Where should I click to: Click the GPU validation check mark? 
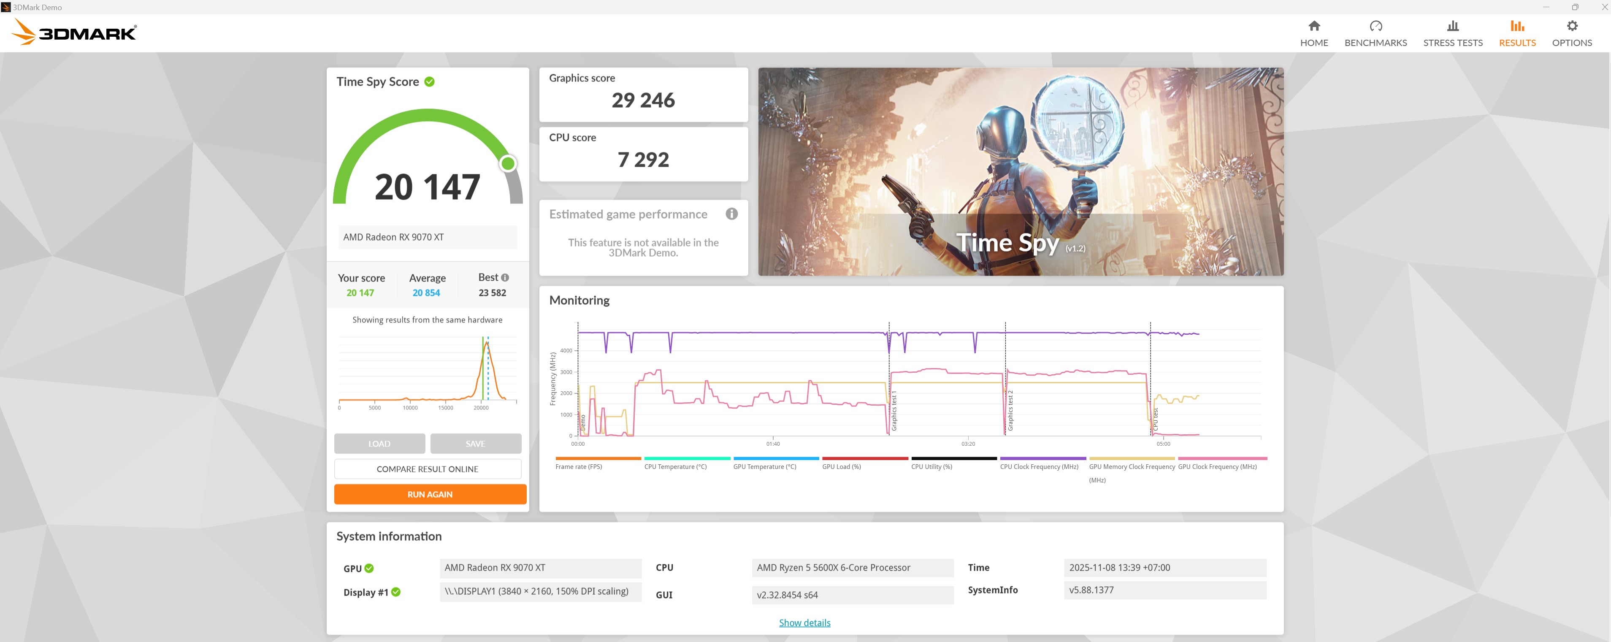[x=369, y=568]
